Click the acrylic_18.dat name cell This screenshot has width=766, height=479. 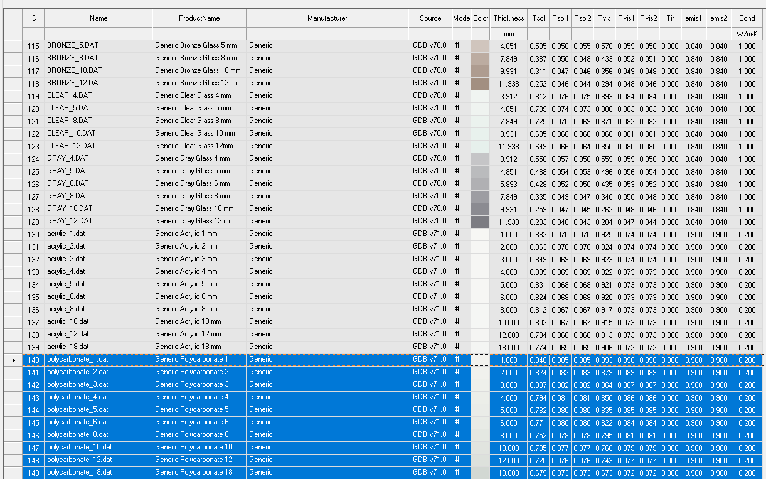click(98, 347)
